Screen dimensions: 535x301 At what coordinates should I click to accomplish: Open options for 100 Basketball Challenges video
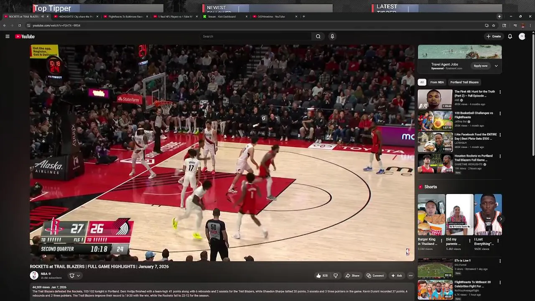click(500, 113)
